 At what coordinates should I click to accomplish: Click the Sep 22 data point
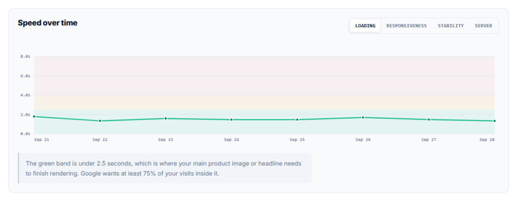tap(100, 121)
